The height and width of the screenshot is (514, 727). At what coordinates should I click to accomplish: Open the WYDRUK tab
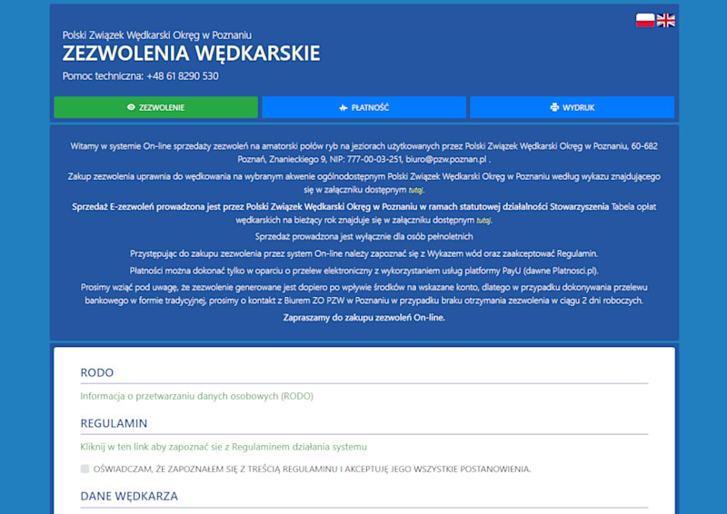point(573,107)
